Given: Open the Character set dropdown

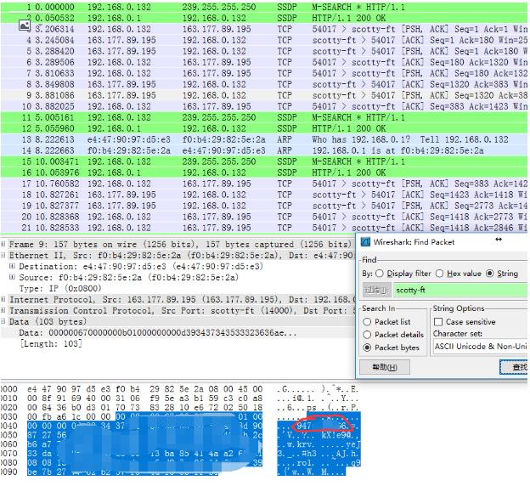Looking at the screenshot, I should pos(480,347).
